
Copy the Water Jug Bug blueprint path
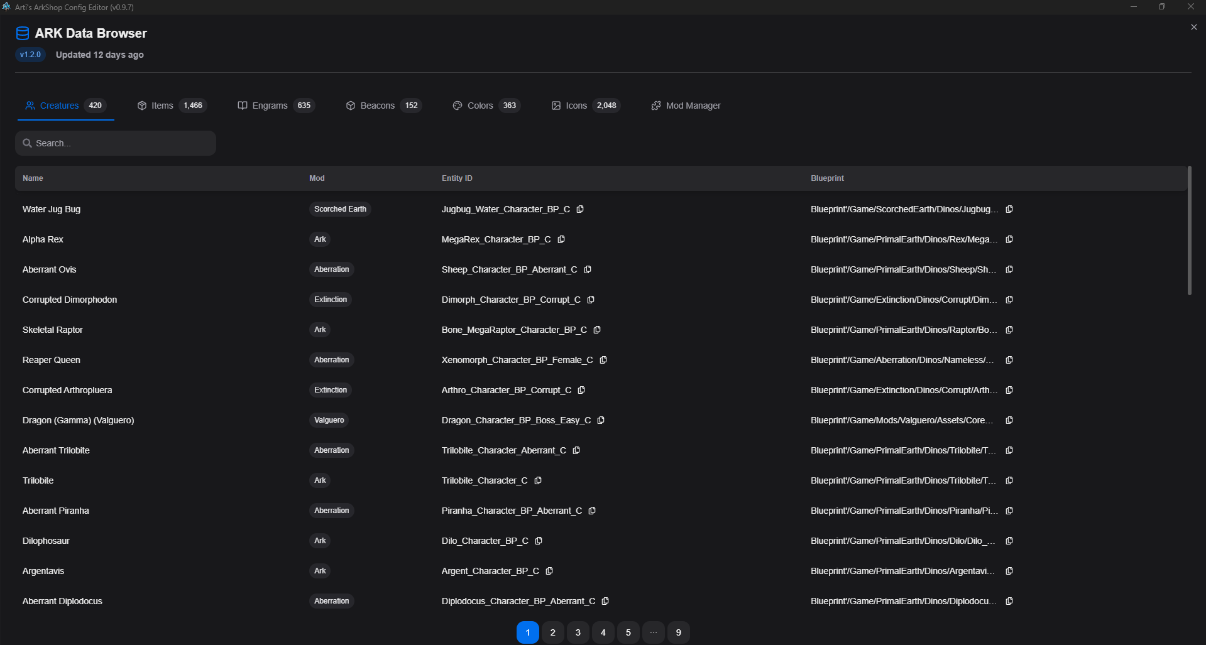tap(1009, 209)
